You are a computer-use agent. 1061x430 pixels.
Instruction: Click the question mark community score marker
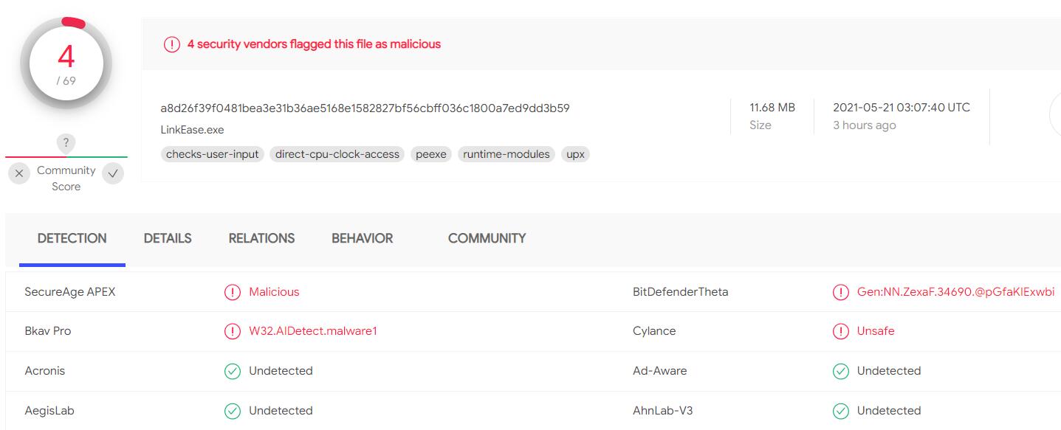pyautogui.click(x=66, y=143)
